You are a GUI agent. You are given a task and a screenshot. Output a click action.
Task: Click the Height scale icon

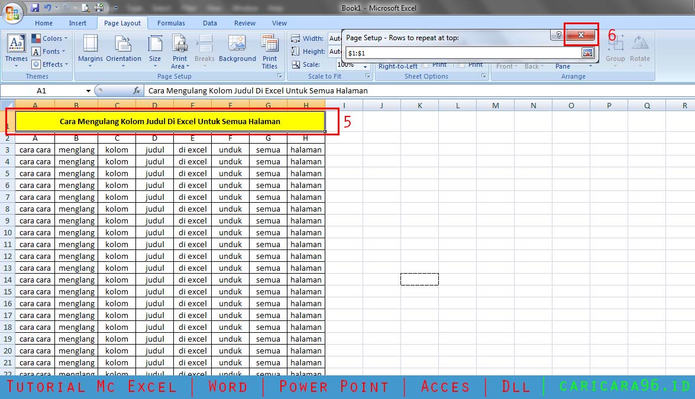tap(295, 51)
